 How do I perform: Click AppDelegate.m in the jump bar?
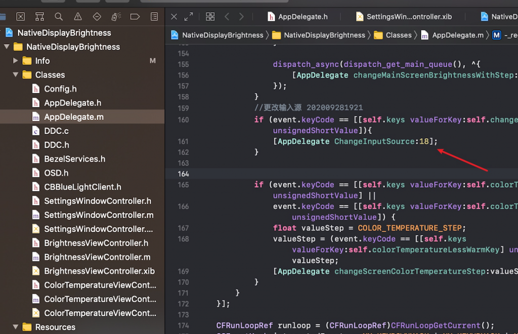tap(457, 35)
